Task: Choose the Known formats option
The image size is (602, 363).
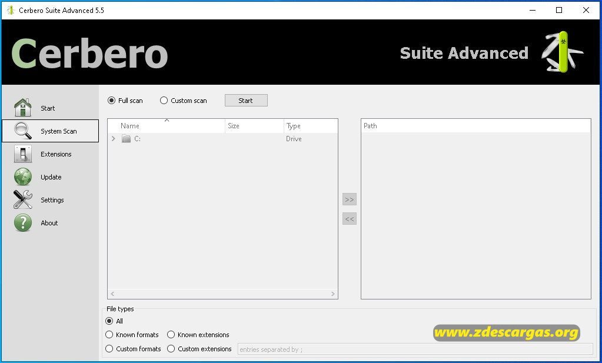Action: [109, 335]
